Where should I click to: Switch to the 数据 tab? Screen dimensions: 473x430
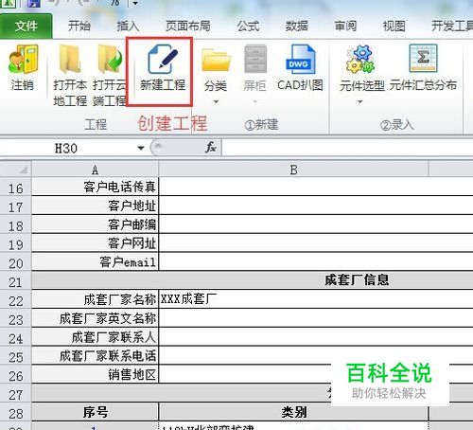(297, 26)
